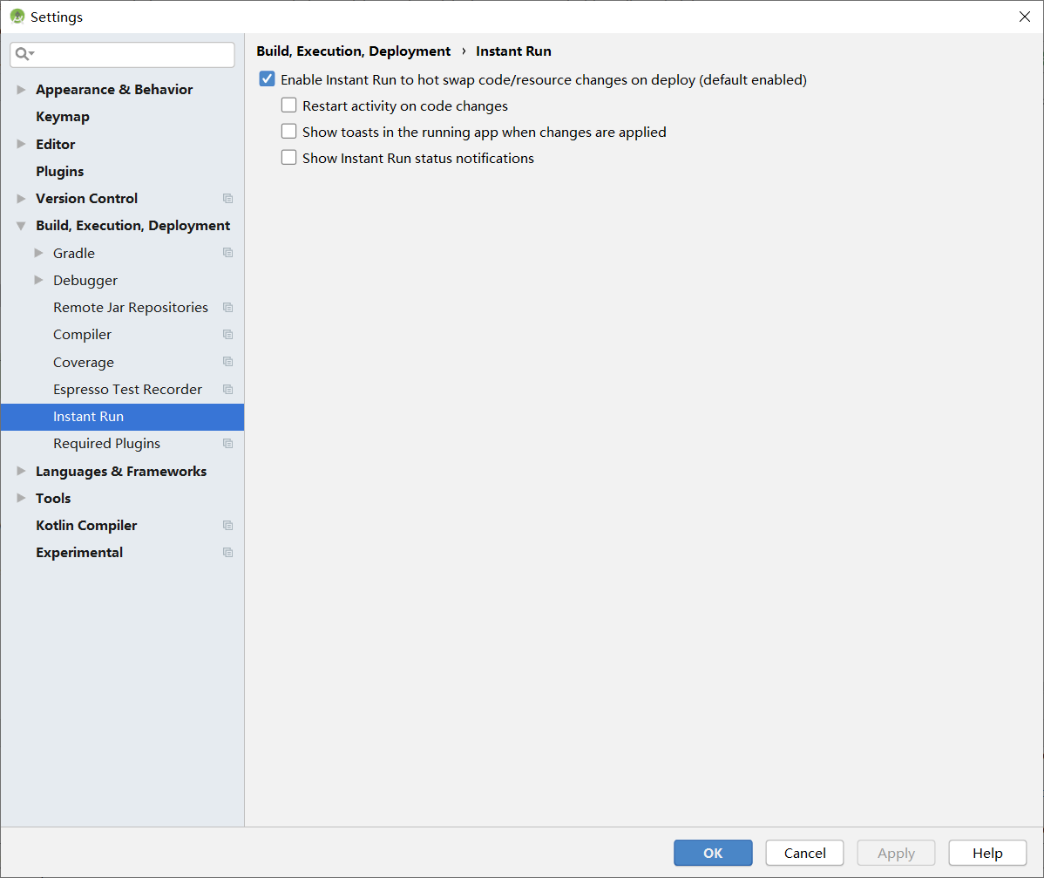The image size is (1044, 878).
Task: Click the Android Studio logo in the title bar
Action: [17, 17]
